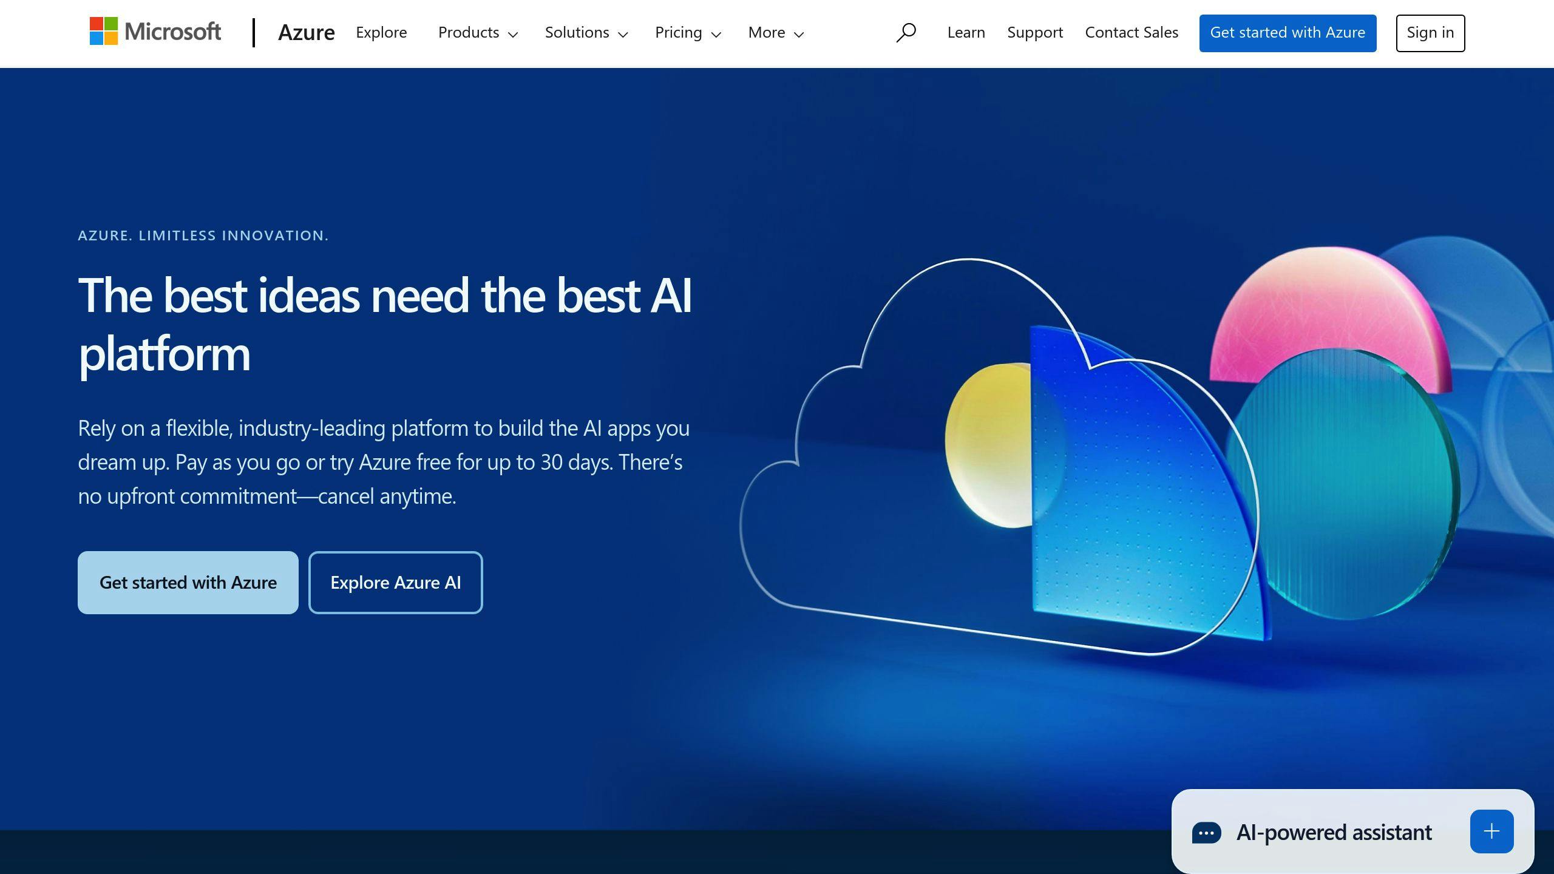Expand the Solutions navigation dropdown
This screenshot has height=874, width=1554.
coord(586,32)
